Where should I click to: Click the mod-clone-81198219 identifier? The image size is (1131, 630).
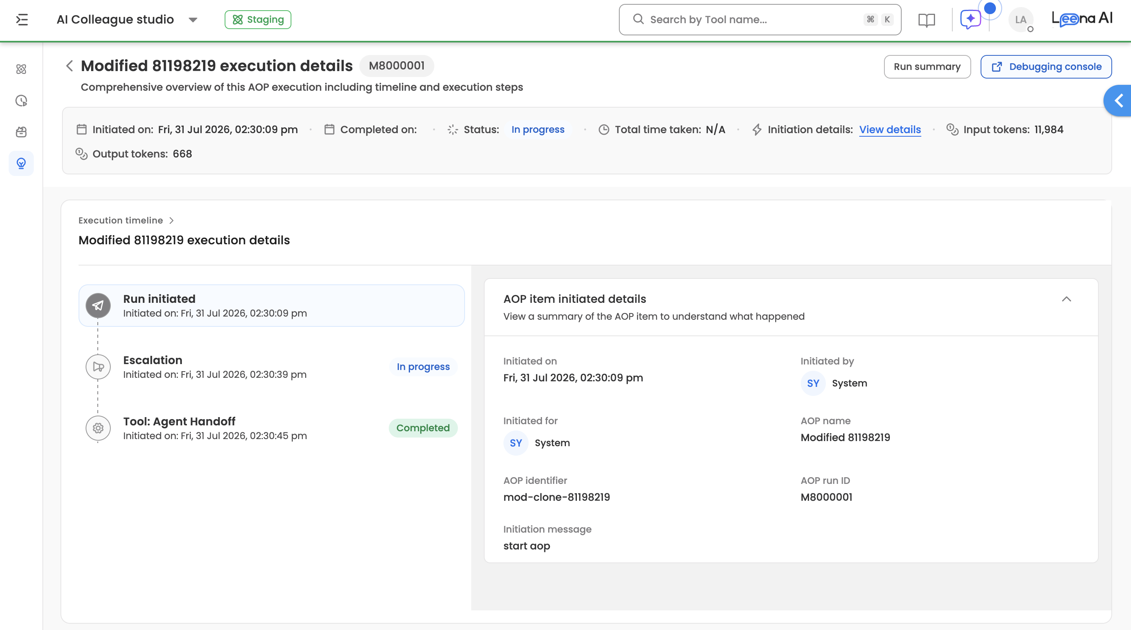tap(556, 497)
